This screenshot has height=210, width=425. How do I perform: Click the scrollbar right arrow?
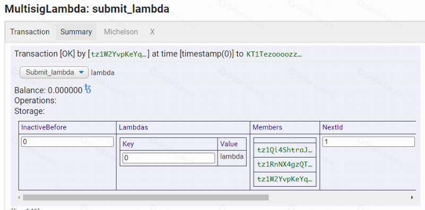(x=412, y=197)
